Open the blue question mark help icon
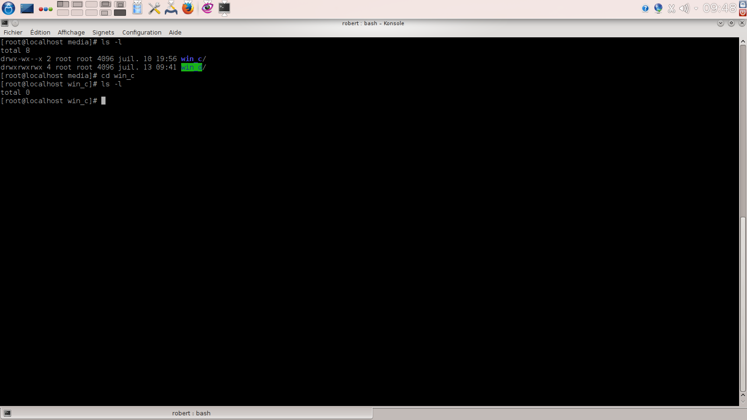Viewport: 747px width, 420px height. coord(645,8)
